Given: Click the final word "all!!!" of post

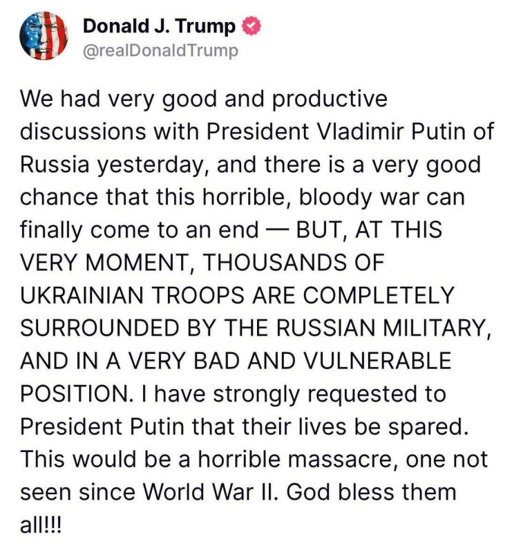Looking at the screenshot, I should pyautogui.click(x=40, y=525).
